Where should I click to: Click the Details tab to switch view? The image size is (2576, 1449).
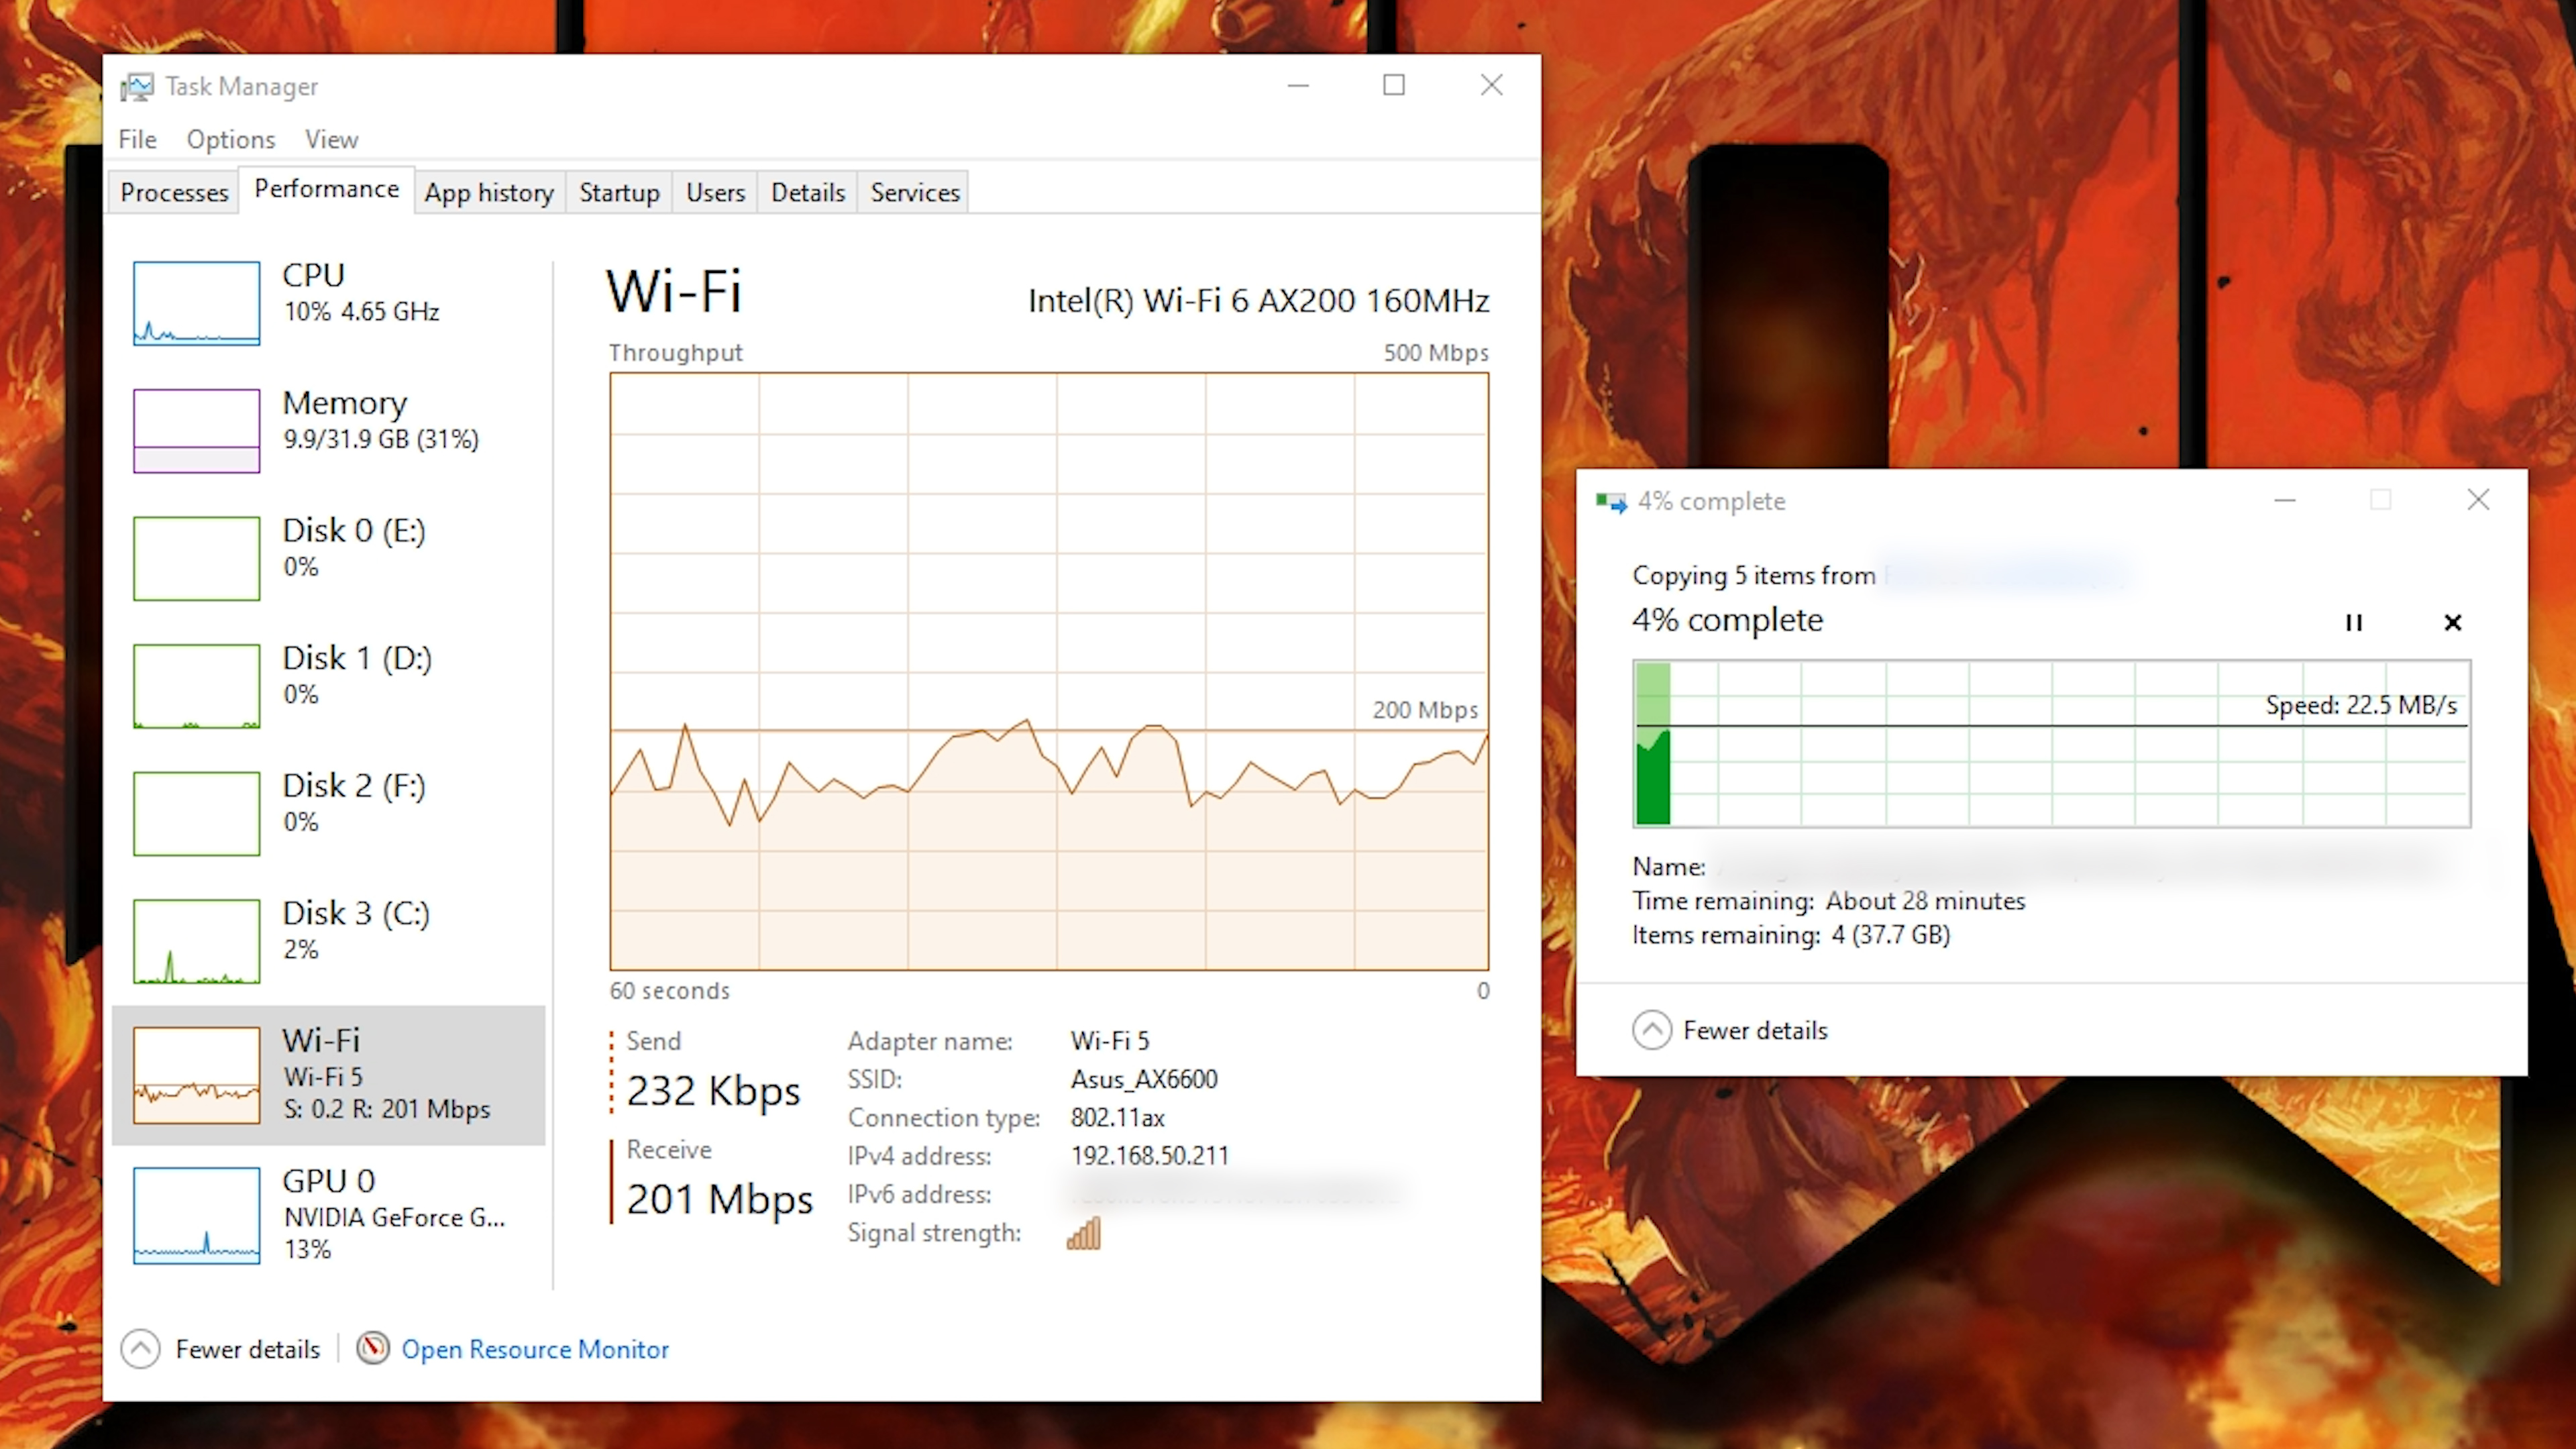[807, 191]
